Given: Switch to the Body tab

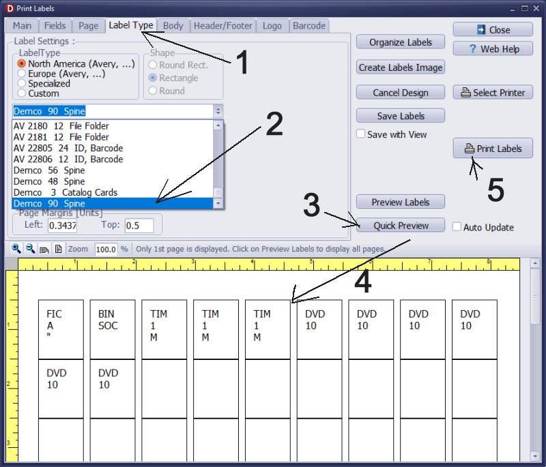Looking at the screenshot, I should point(173,26).
